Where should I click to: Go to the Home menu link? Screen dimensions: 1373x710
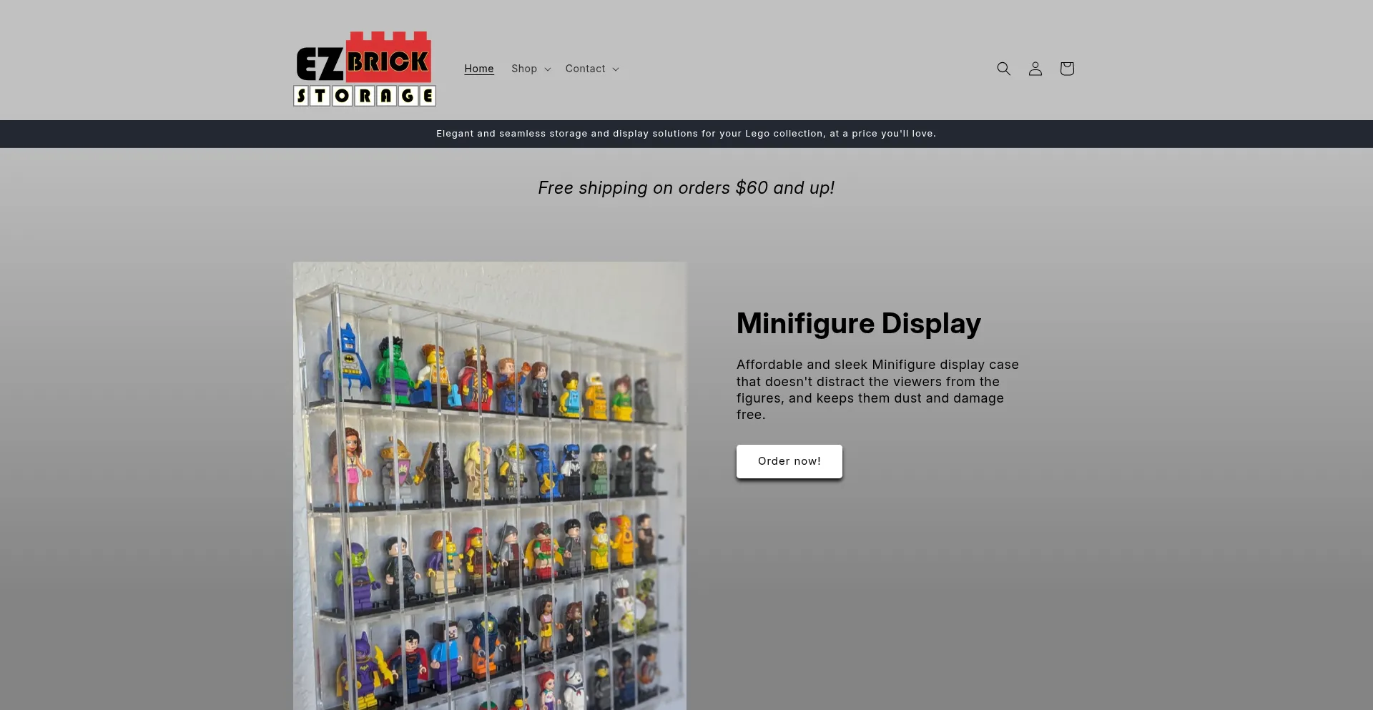479,69
